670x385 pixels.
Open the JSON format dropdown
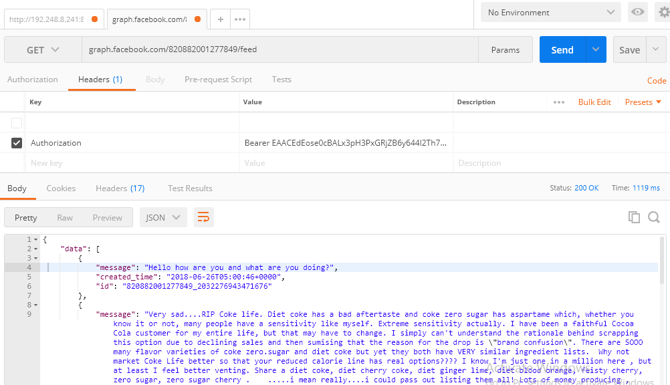click(163, 217)
